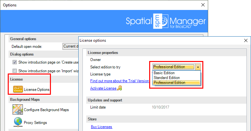Open the Default open mode combo box
The width and height of the screenshot is (251, 131).
(x=71, y=47)
